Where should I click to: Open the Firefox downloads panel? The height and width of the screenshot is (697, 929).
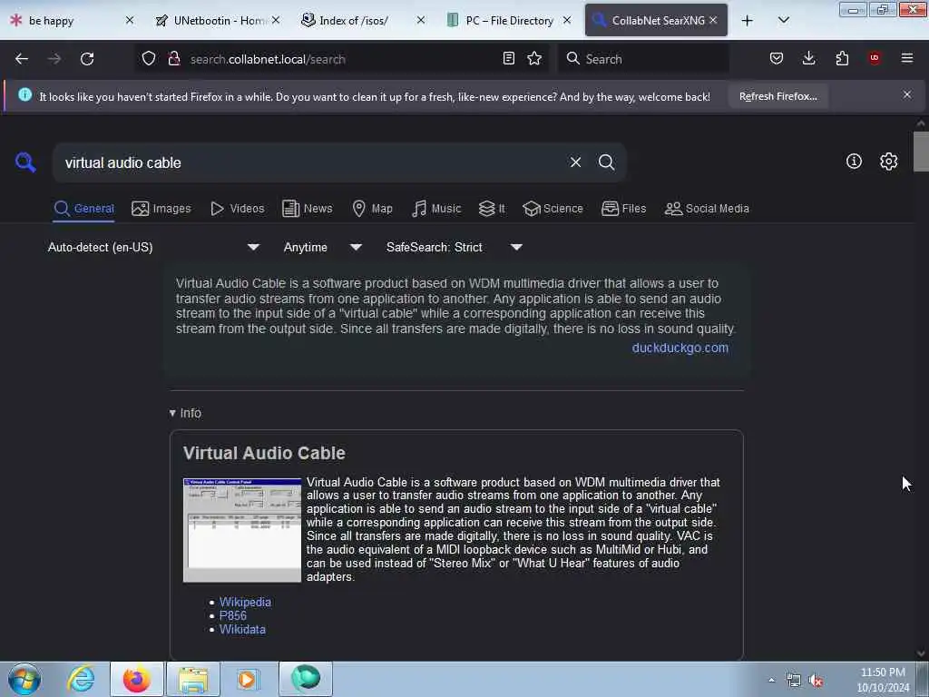(808, 58)
